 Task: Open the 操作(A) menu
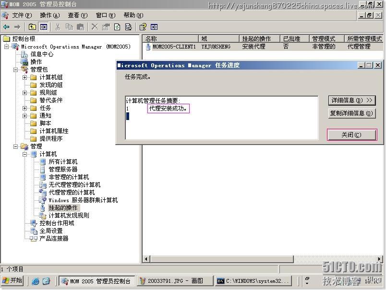click(x=50, y=15)
